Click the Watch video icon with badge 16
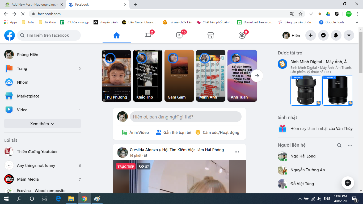This screenshot has height=204, width=363. click(x=179, y=35)
